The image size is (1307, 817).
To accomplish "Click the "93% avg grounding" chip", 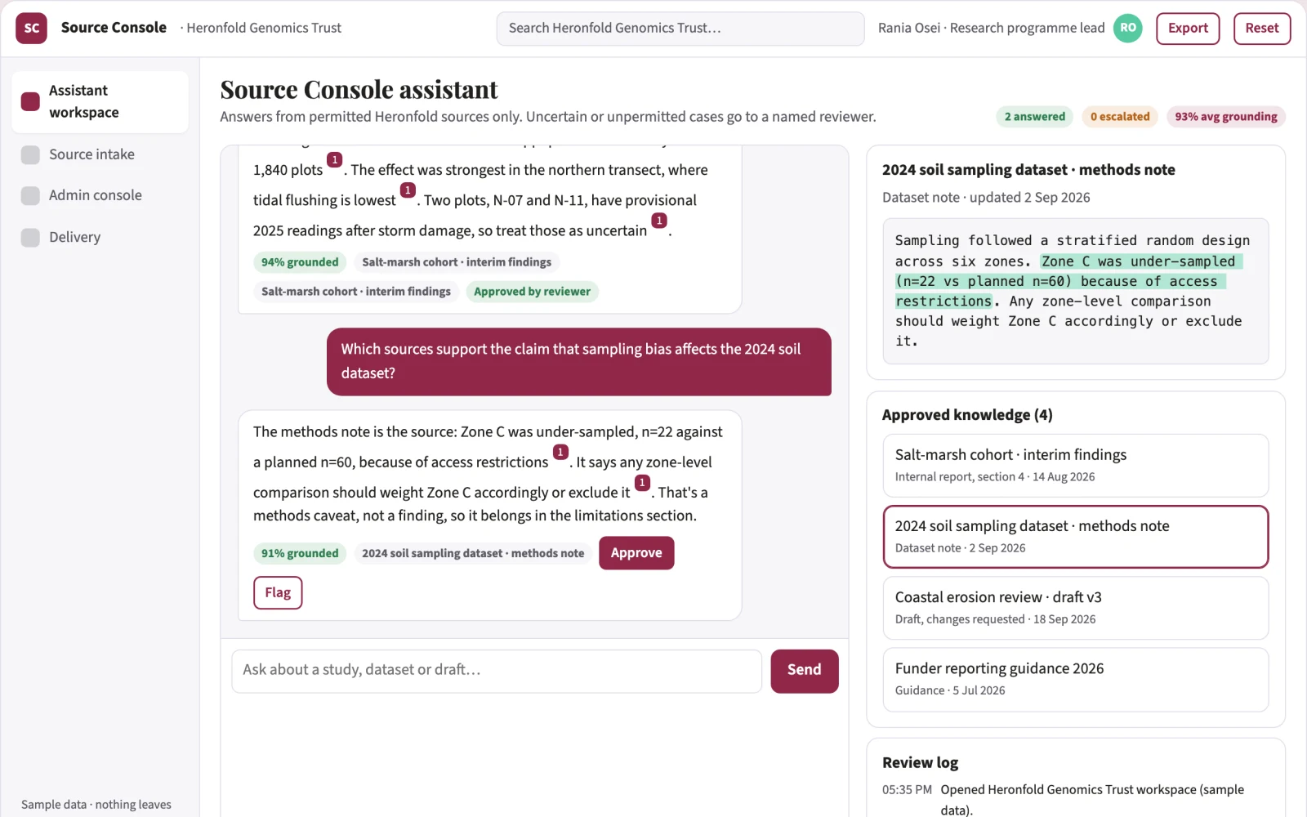I will [1226, 117].
